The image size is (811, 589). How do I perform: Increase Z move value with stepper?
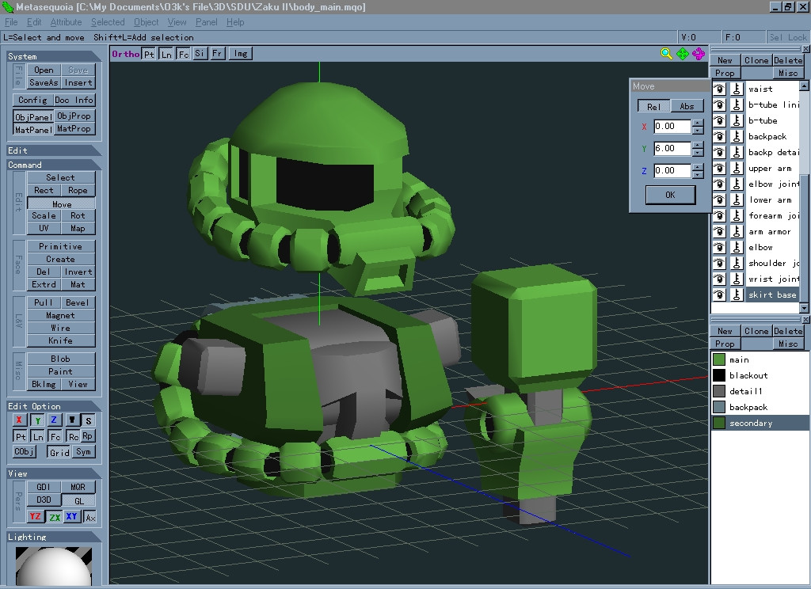coord(698,168)
